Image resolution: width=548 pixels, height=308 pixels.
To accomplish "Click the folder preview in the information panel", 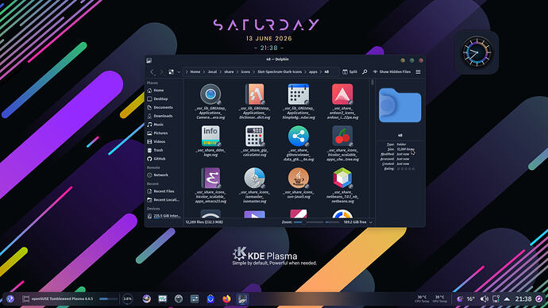I will tap(400, 106).
